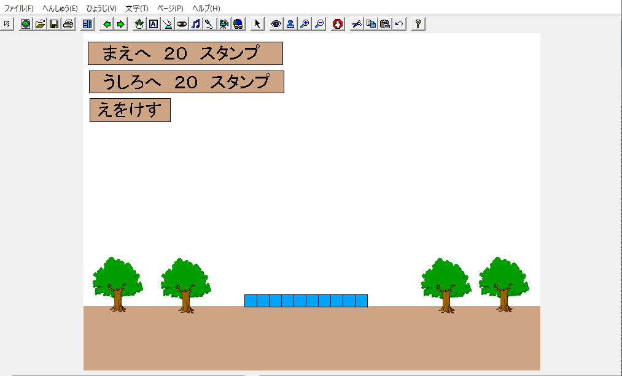Screen dimensions: 622x376
Task: Click the music note icon
Action: [x=196, y=24]
